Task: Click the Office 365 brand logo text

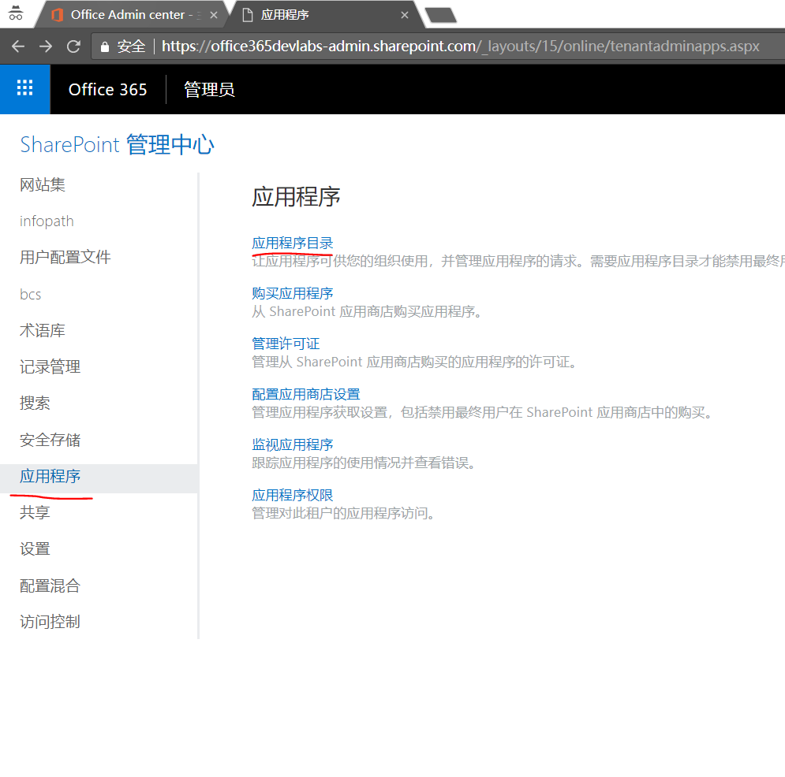Action: pyautogui.click(x=107, y=89)
